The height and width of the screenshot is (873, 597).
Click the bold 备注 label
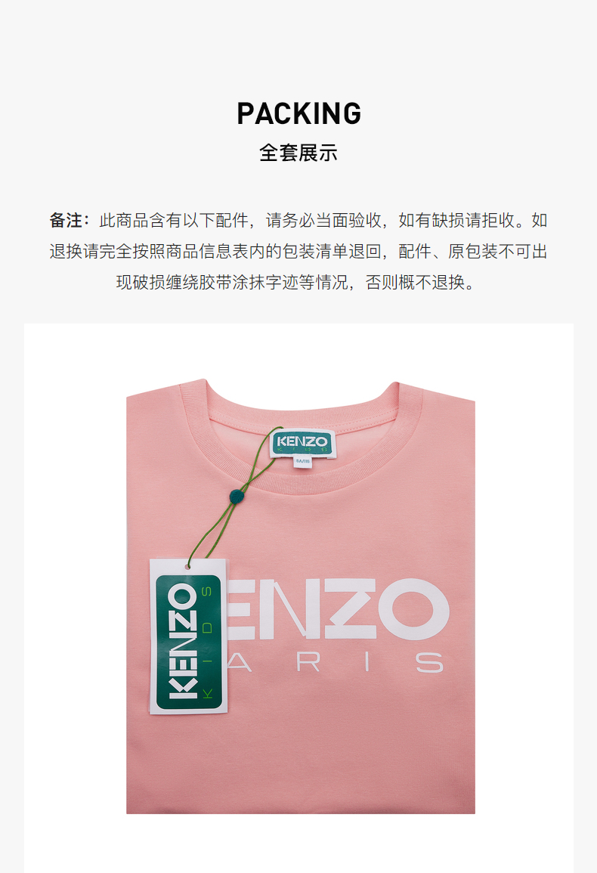tap(66, 221)
